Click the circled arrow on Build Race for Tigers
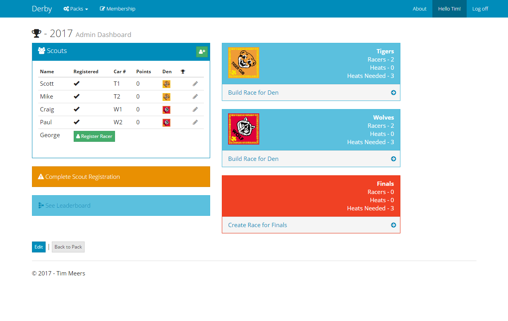Viewport: 508px width, 321px height. pyautogui.click(x=393, y=92)
